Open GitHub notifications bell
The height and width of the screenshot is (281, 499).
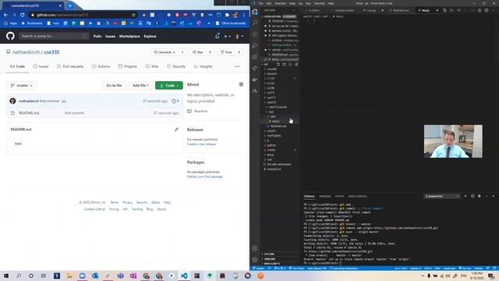click(218, 36)
